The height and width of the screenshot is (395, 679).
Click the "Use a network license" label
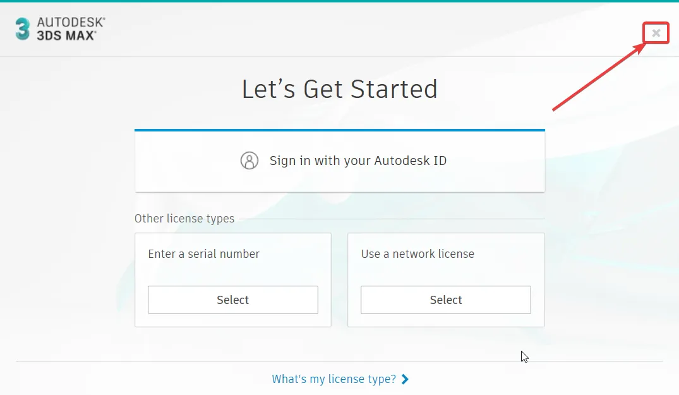tap(418, 254)
